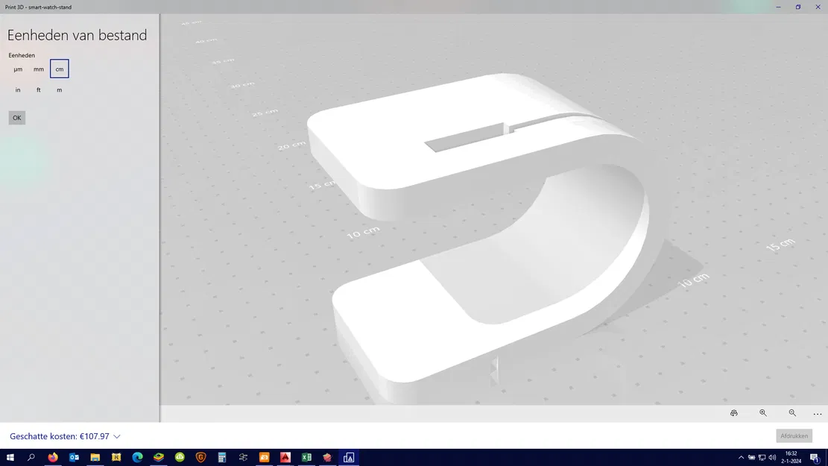Viewport: 828px width, 466px height.
Task: Zoom in on the 3D model
Action: click(x=763, y=413)
